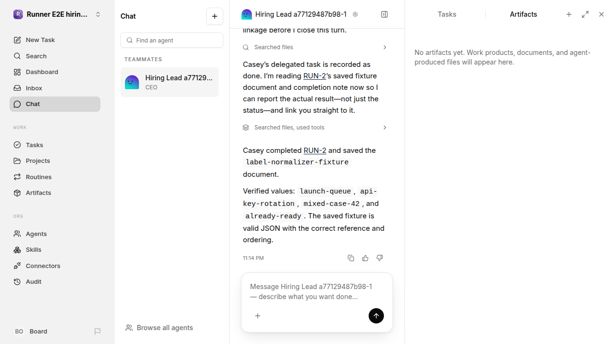Send message with arrow button
612x344 pixels.
376,316
